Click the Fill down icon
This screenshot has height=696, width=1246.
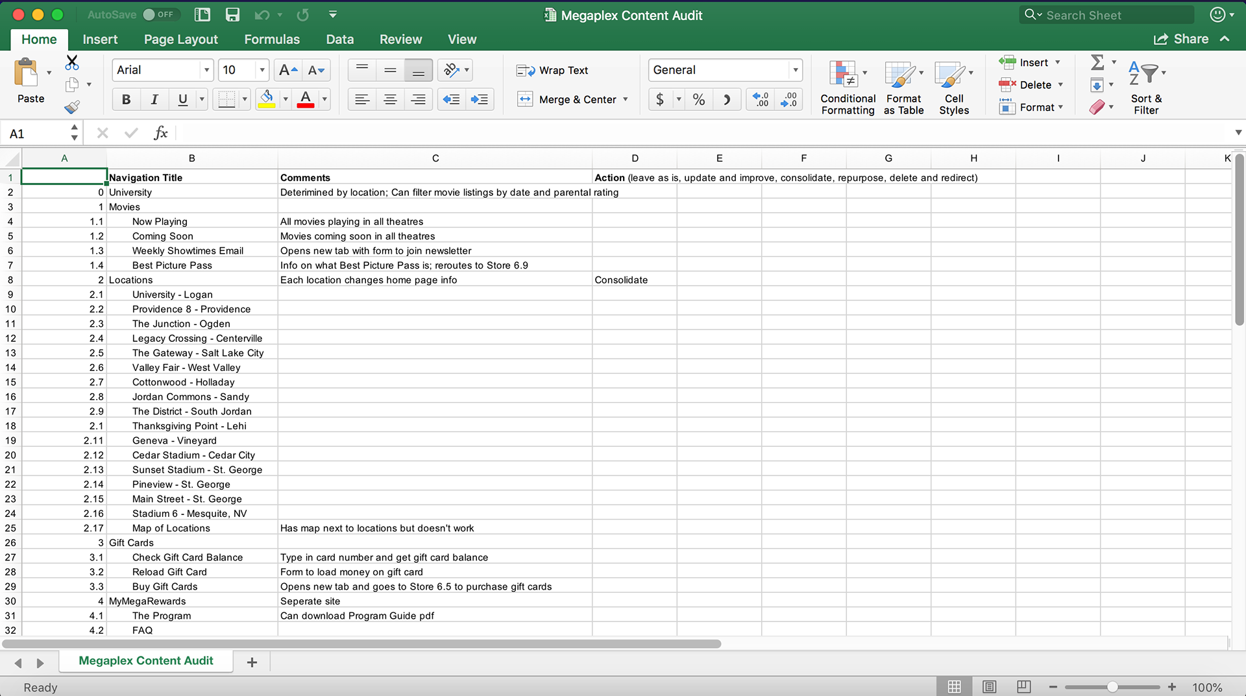click(x=1097, y=85)
